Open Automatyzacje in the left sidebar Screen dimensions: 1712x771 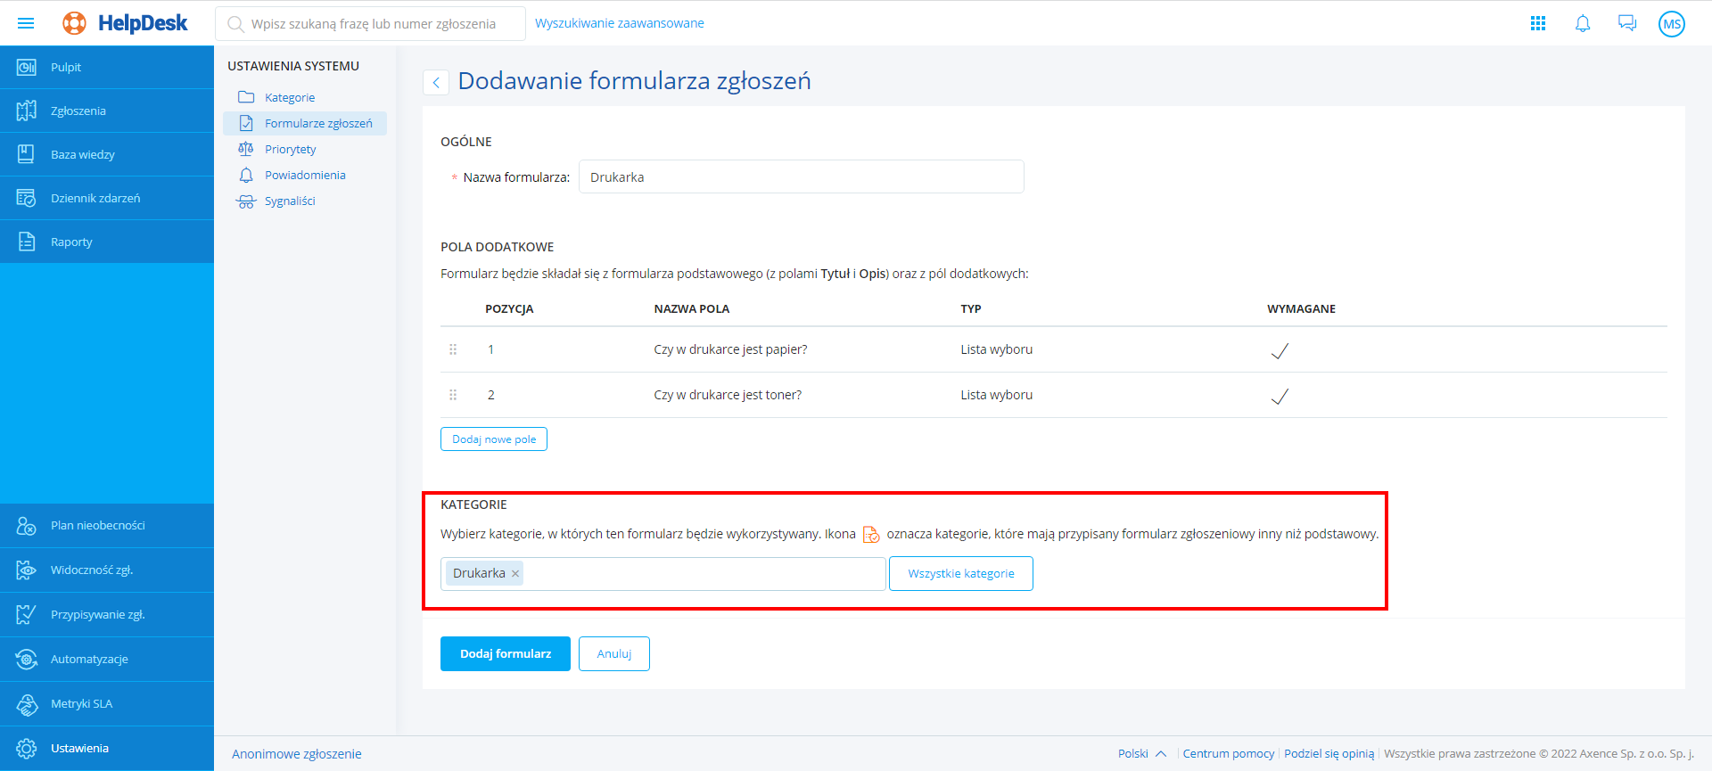pyautogui.click(x=89, y=660)
